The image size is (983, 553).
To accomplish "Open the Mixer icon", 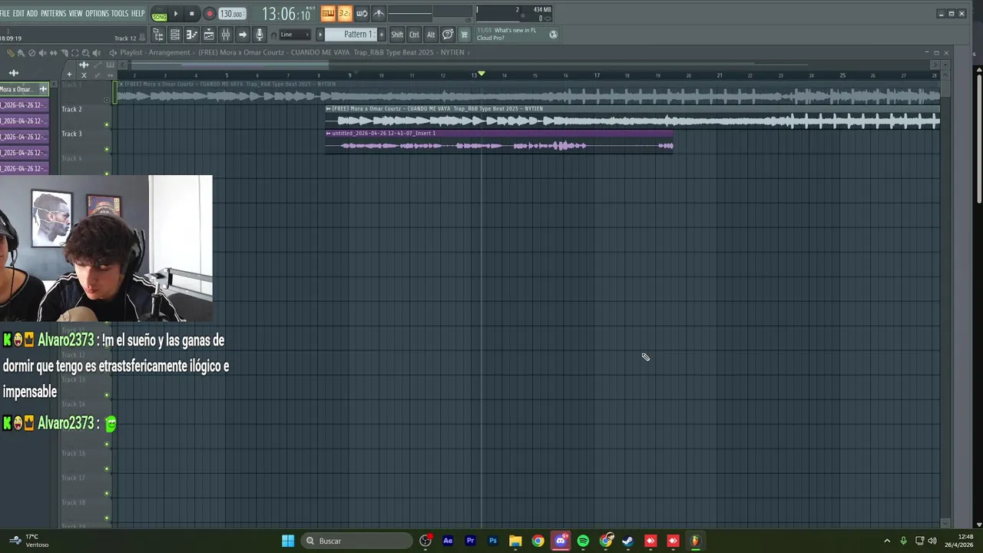I will coord(226,35).
